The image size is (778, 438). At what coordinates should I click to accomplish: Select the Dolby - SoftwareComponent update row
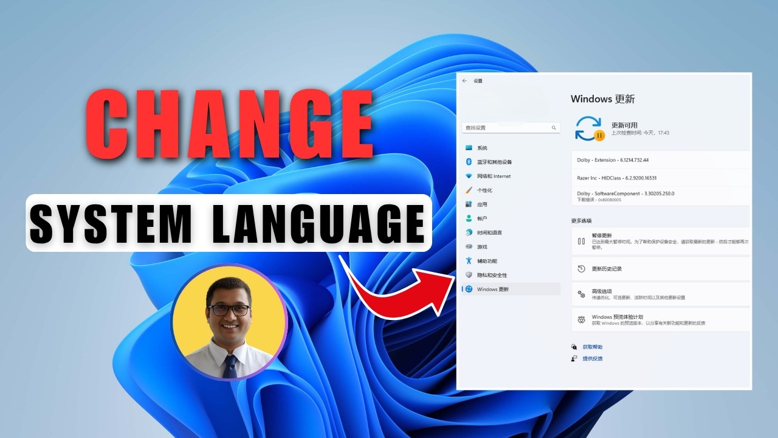click(x=661, y=196)
